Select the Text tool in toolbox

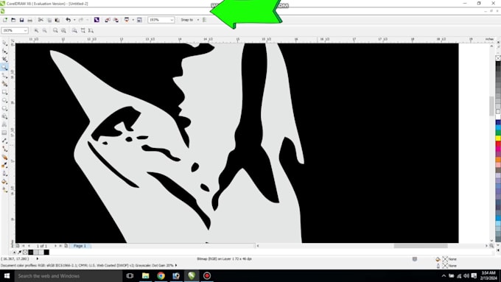pos(4,124)
